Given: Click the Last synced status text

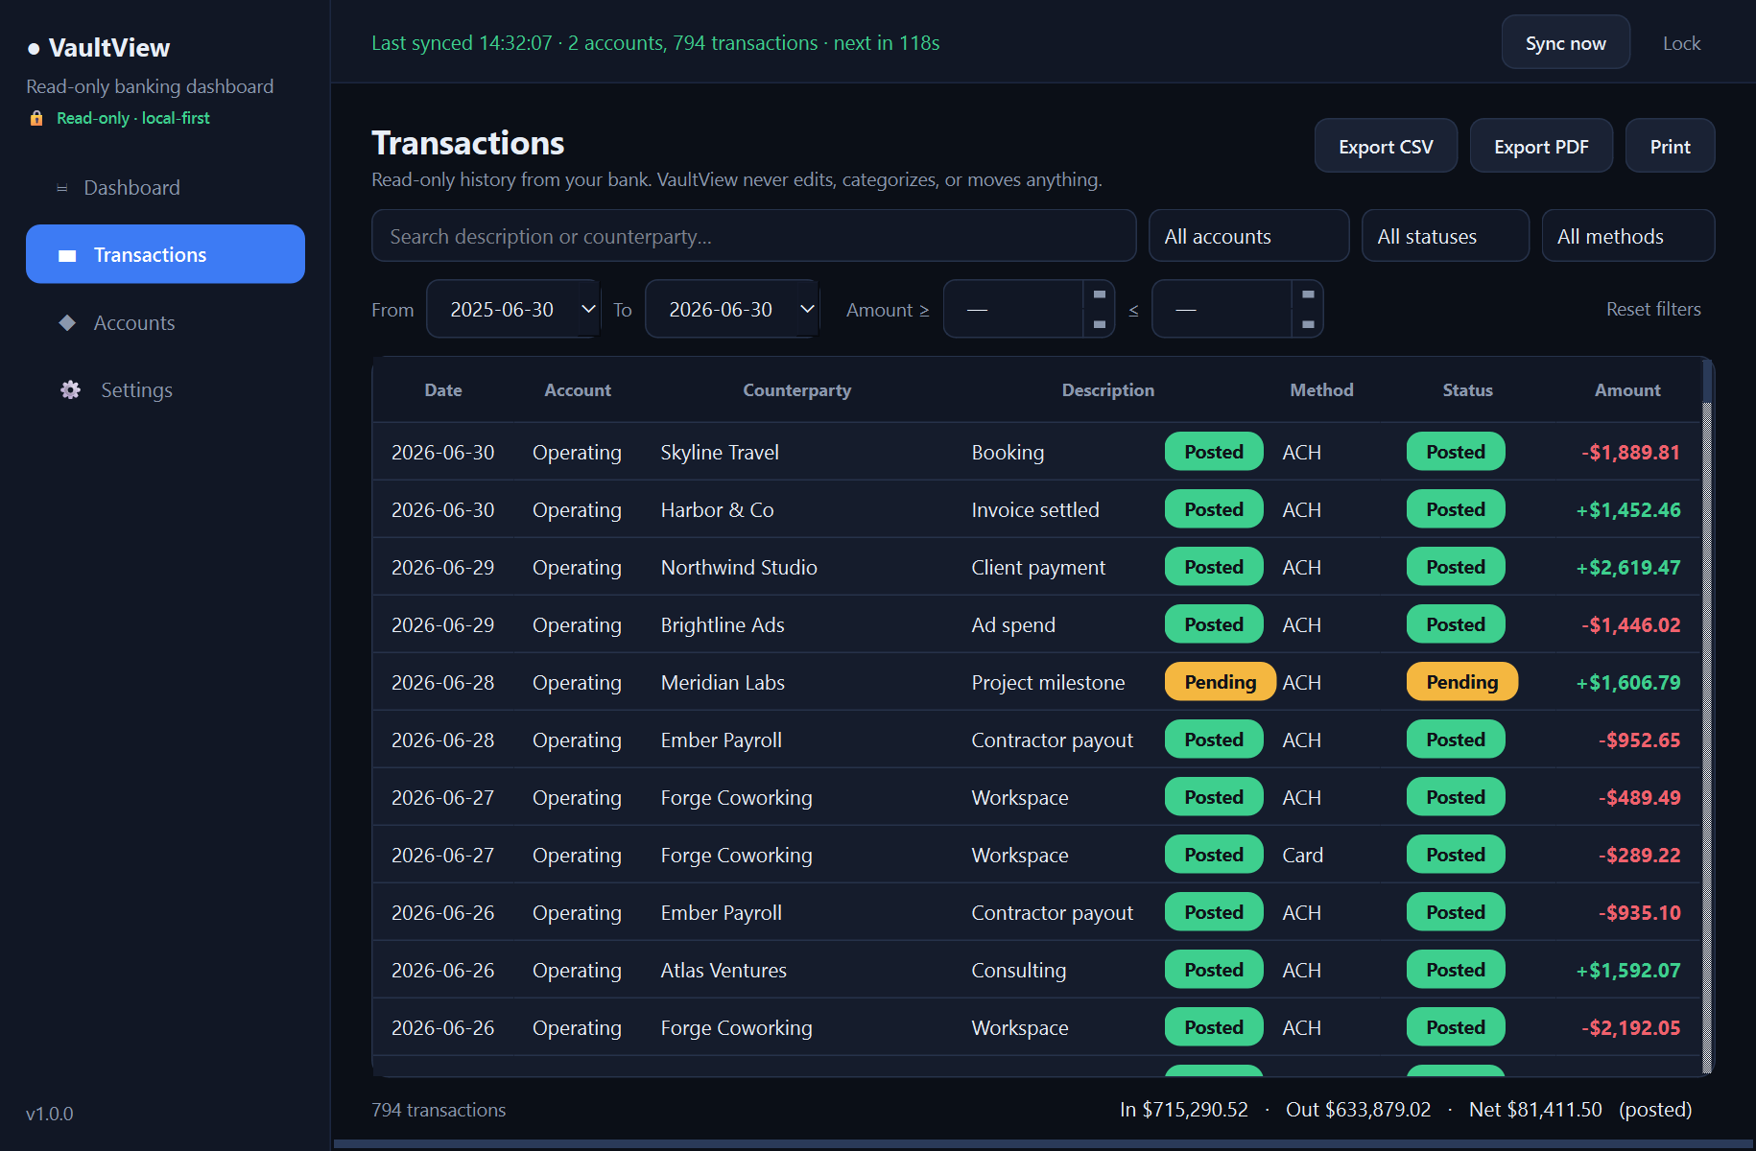Looking at the screenshot, I should tap(655, 43).
